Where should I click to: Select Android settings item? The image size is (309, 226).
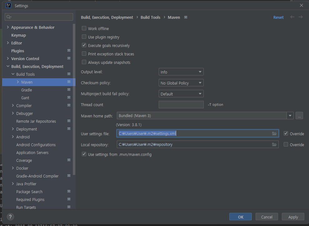(23, 137)
